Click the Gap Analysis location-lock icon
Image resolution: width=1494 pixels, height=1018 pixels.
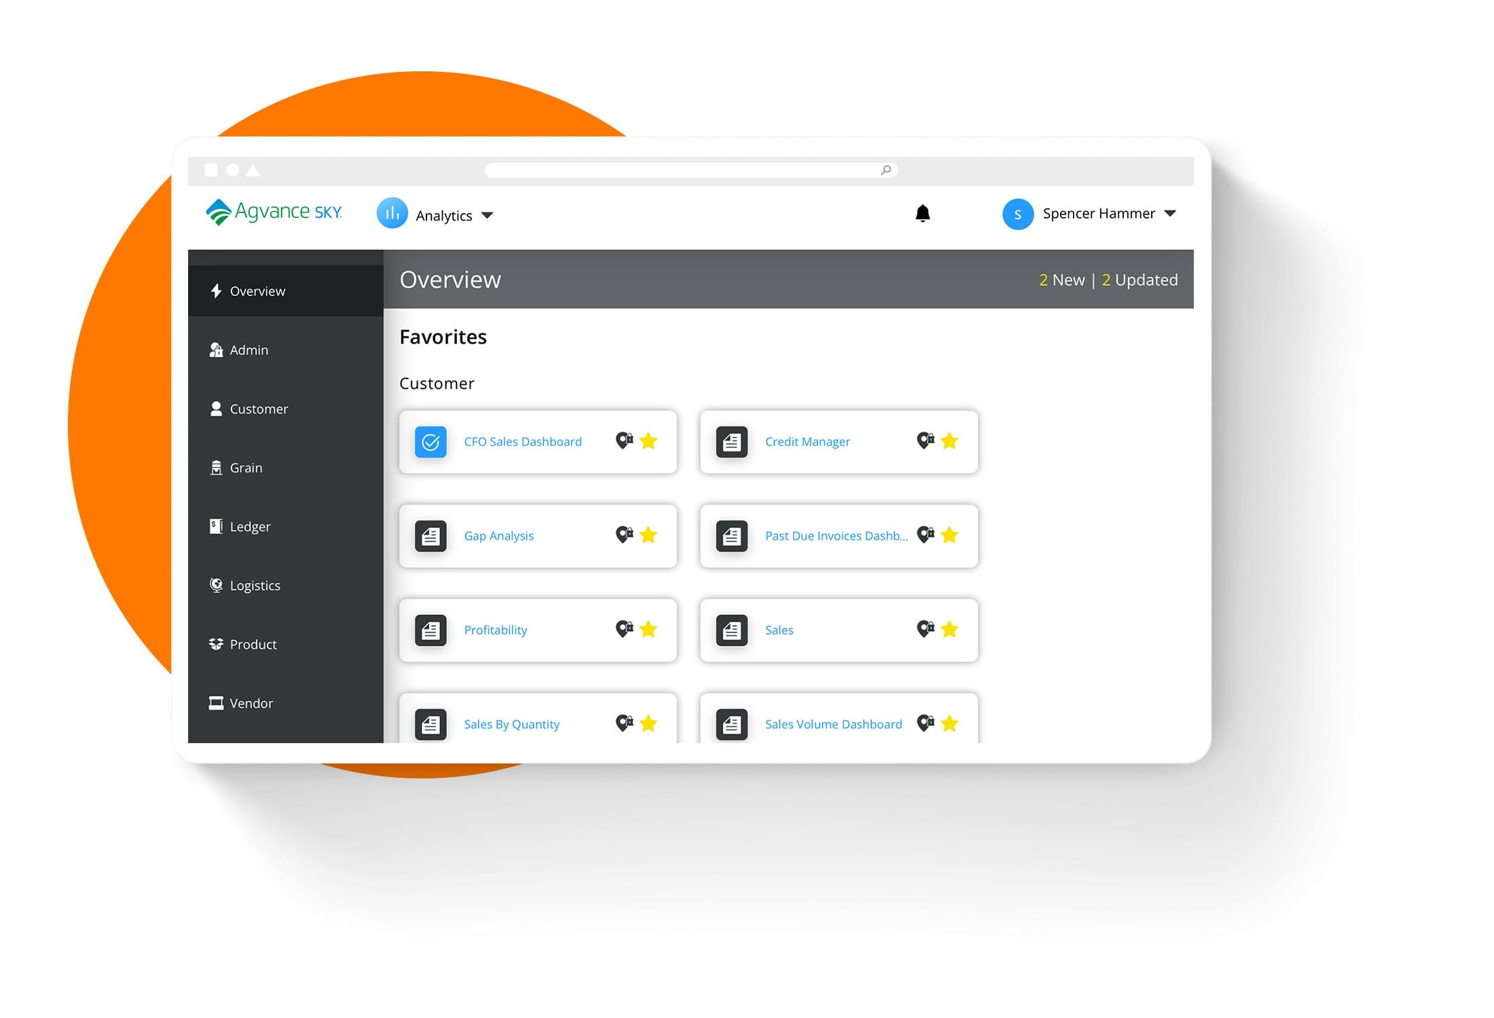pos(624,535)
